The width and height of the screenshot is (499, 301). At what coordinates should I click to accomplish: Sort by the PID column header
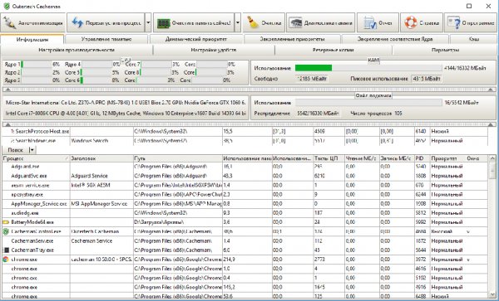pos(422,158)
